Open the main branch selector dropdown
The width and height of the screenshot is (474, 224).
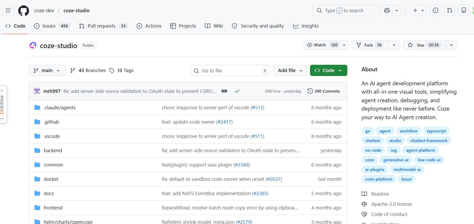pos(47,71)
